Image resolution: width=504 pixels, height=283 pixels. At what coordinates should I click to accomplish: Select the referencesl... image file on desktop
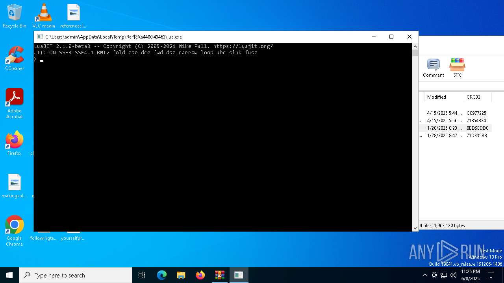[73, 17]
